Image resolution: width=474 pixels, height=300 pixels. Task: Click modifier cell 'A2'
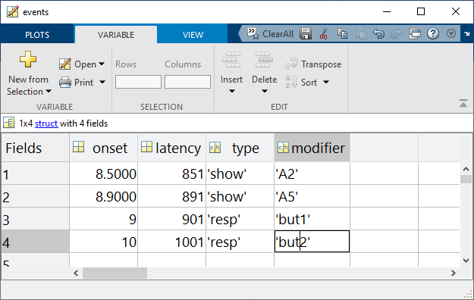click(x=312, y=173)
